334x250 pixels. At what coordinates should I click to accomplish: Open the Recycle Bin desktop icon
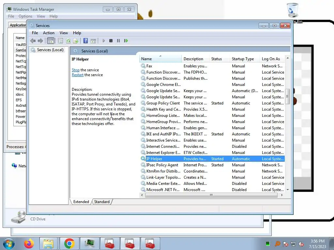pyautogui.click(x=293, y=11)
